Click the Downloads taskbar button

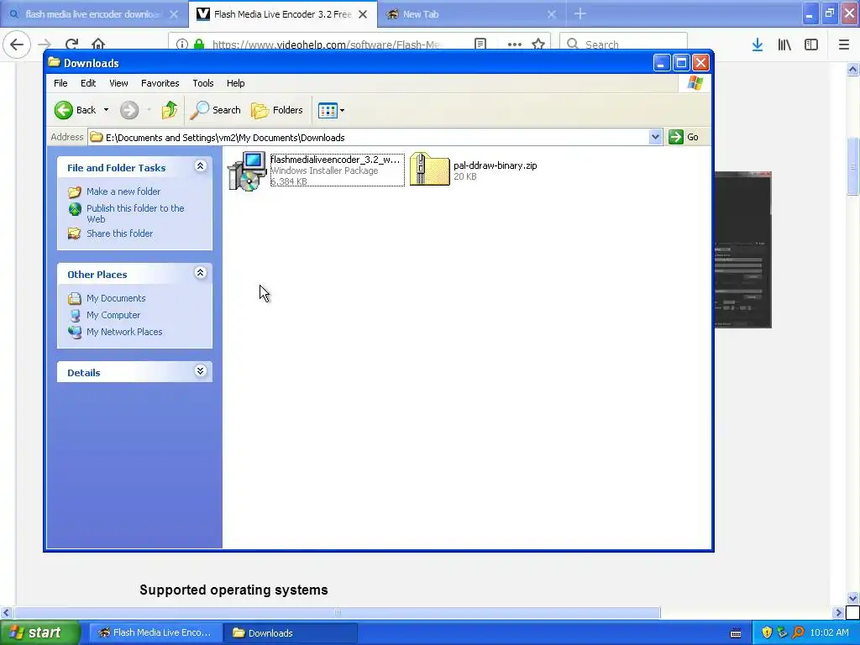(x=291, y=633)
